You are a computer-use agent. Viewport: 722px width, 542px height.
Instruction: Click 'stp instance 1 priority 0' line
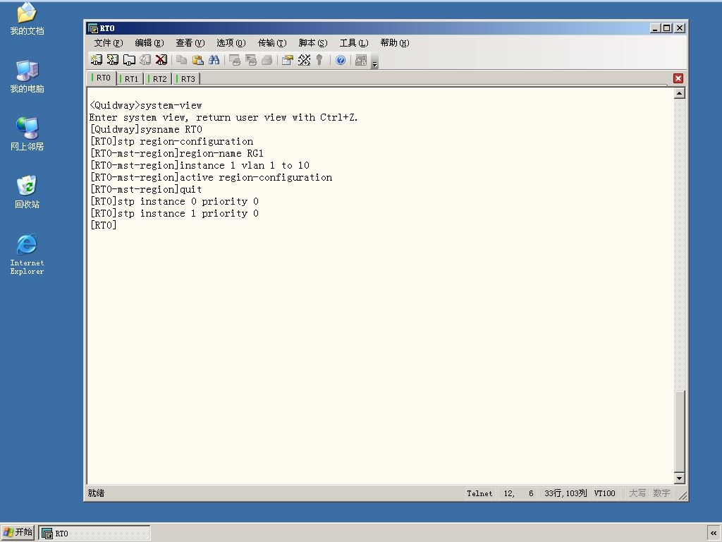[174, 213]
